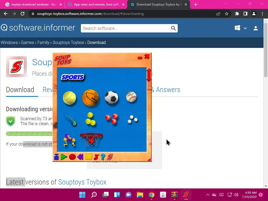Open the user account icon on site header
This screenshot has width=268, height=201.
coord(256,28)
